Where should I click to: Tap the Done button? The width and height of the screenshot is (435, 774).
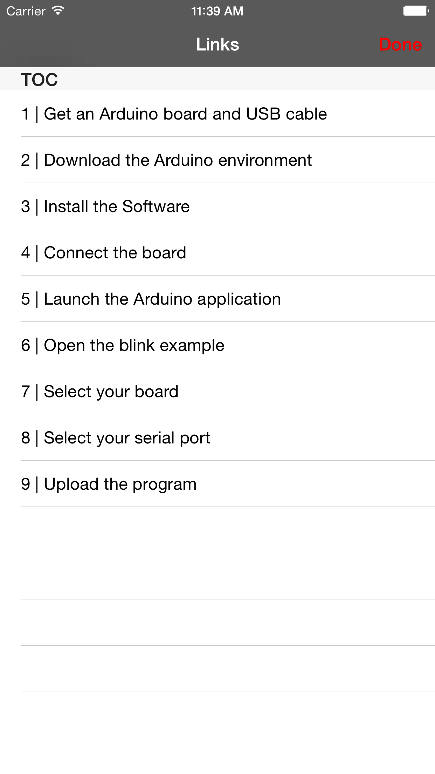point(401,44)
